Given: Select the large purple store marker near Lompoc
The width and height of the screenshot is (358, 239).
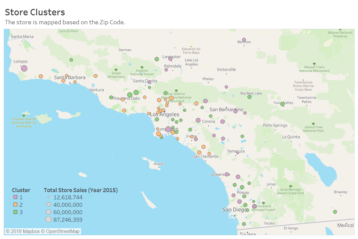Looking at the screenshot, I should [24, 68].
